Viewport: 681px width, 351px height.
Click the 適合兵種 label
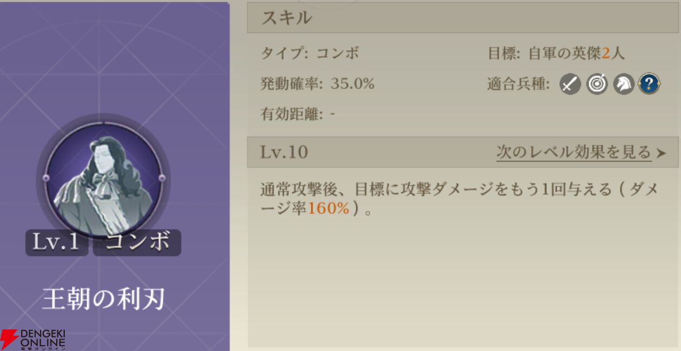pos(518,84)
